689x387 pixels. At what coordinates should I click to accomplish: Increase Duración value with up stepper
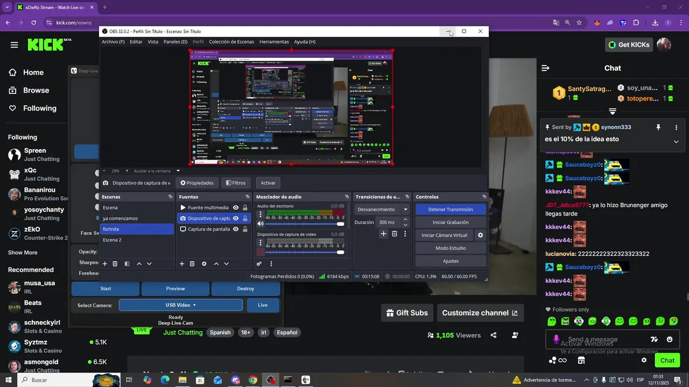coord(405,219)
